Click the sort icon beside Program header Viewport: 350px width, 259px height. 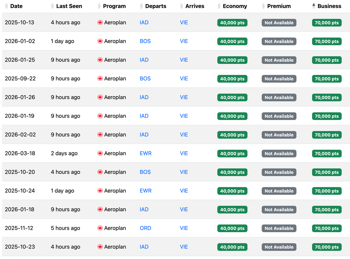[x=99, y=6]
